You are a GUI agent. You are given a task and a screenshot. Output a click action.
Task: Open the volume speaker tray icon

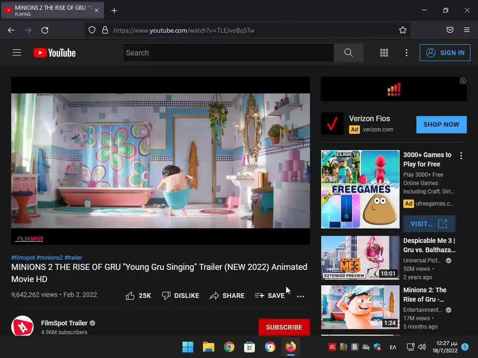422,347
